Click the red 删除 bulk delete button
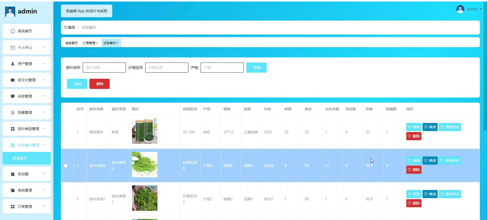Image resolution: width=488 pixels, height=220 pixels. [x=100, y=84]
